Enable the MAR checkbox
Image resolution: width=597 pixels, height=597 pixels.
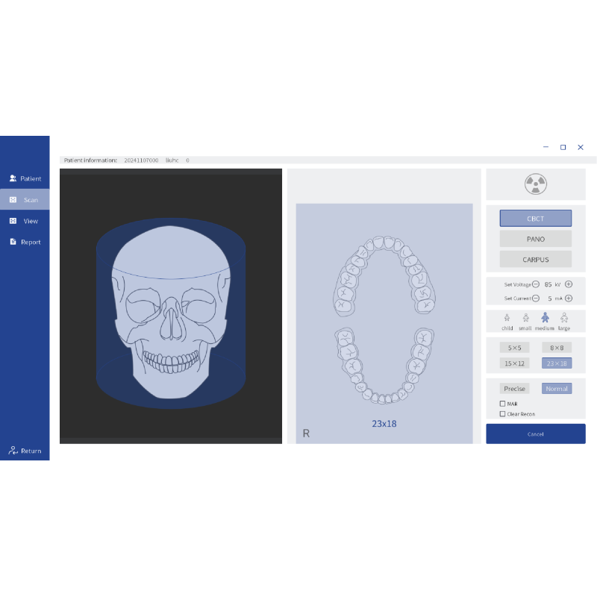point(502,404)
